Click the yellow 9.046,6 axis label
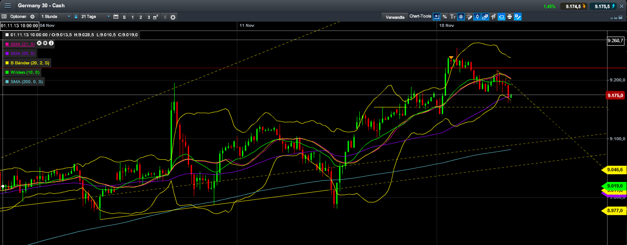Image resolution: width=627 pixels, height=245 pixels. (x=613, y=170)
